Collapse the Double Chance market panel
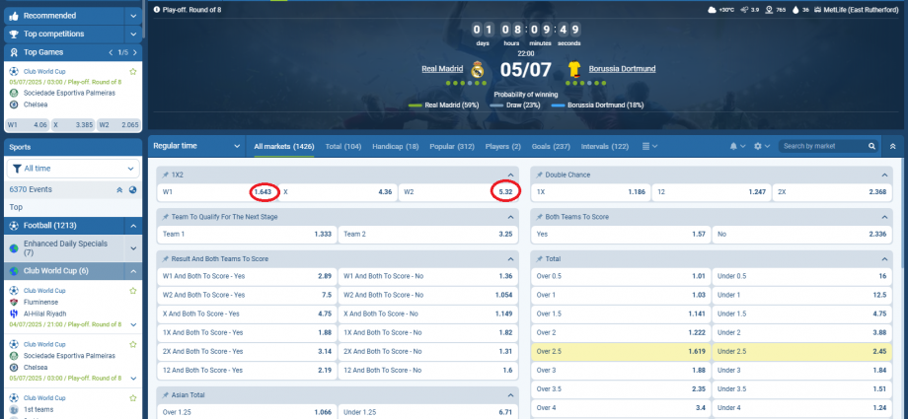908x419 pixels. pos(884,175)
